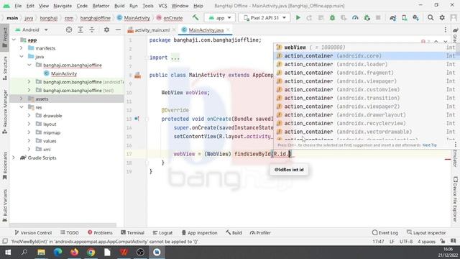
Task: Open the Bookmarks tool window
Action: click(5, 165)
